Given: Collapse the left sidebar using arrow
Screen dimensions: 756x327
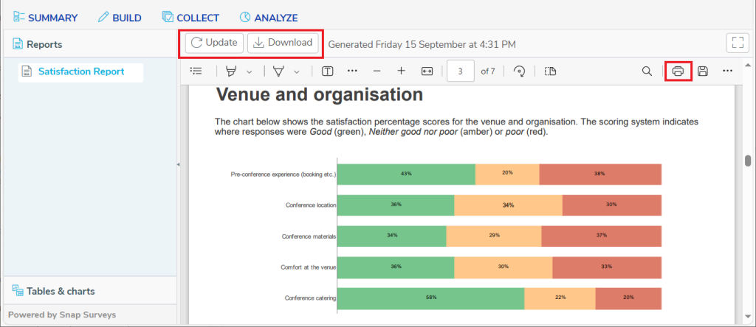Looking at the screenshot, I should 177,164.
